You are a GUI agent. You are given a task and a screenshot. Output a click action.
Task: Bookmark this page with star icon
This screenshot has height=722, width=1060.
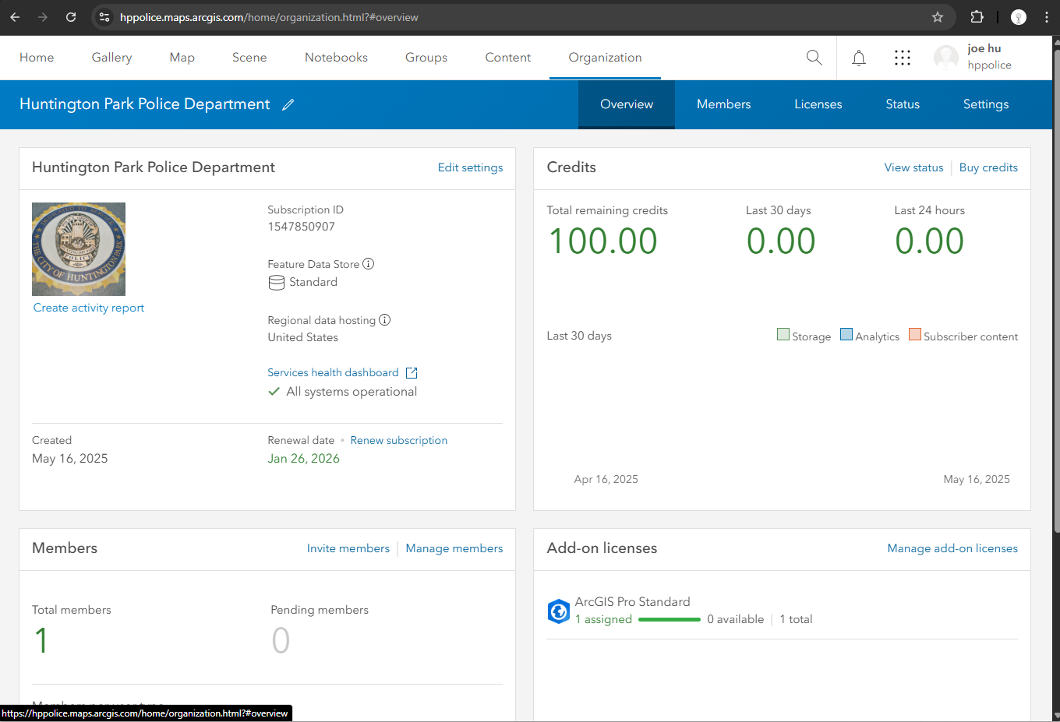pos(938,17)
